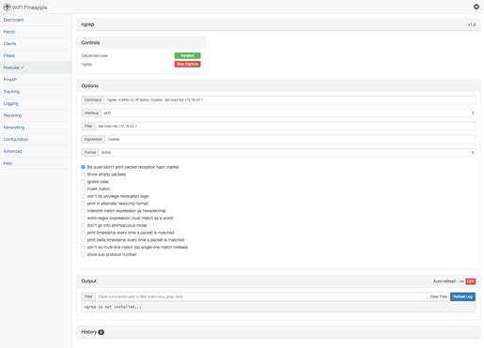The width and height of the screenshot is (484, 348).
Task: Enable invert match
Action: pos(83,189)
